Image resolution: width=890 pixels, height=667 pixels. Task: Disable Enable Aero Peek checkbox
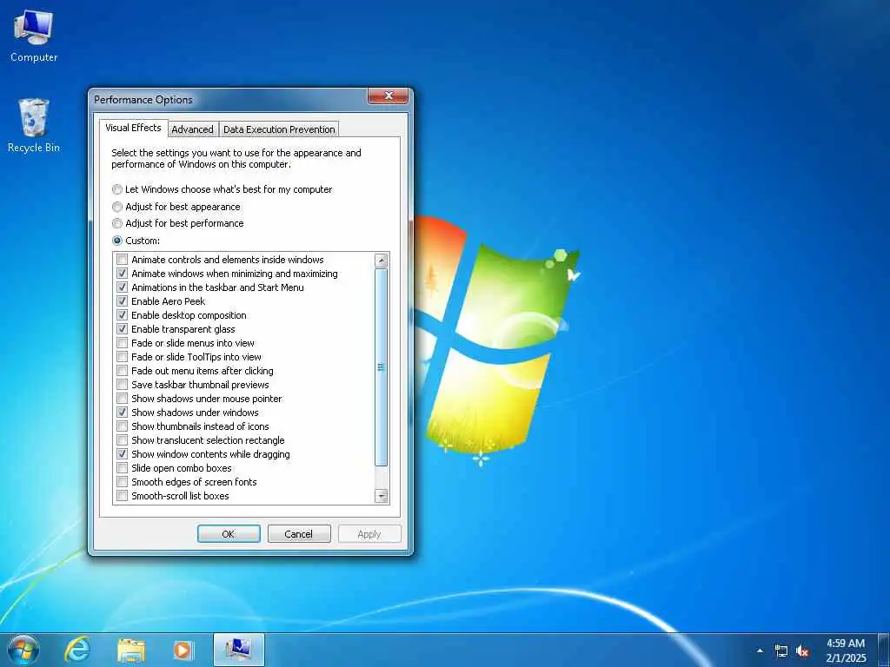pyautogui.click(x=122, y=301)
